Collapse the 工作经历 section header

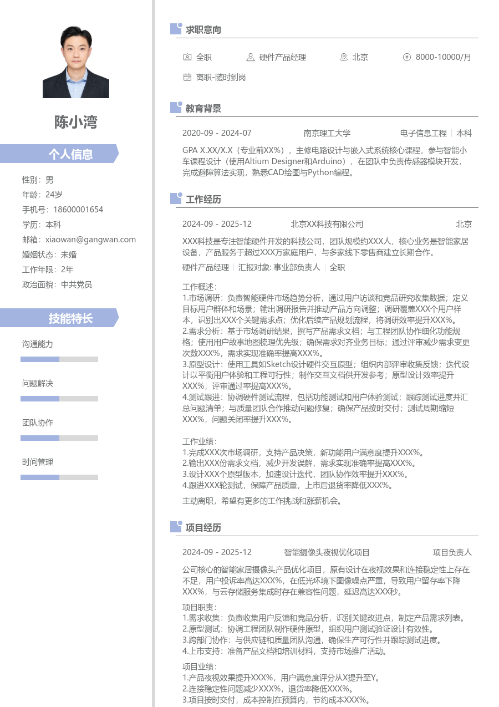pyautogui.click(x=205, y=199)
